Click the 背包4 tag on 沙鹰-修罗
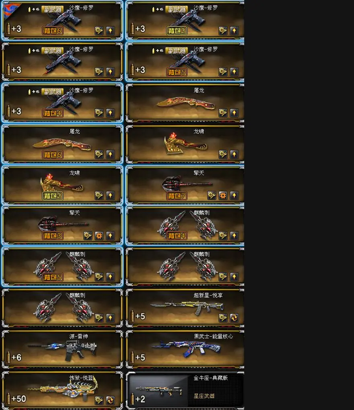The width and height of the screenshot is (354, 410). tap(53, 113)
